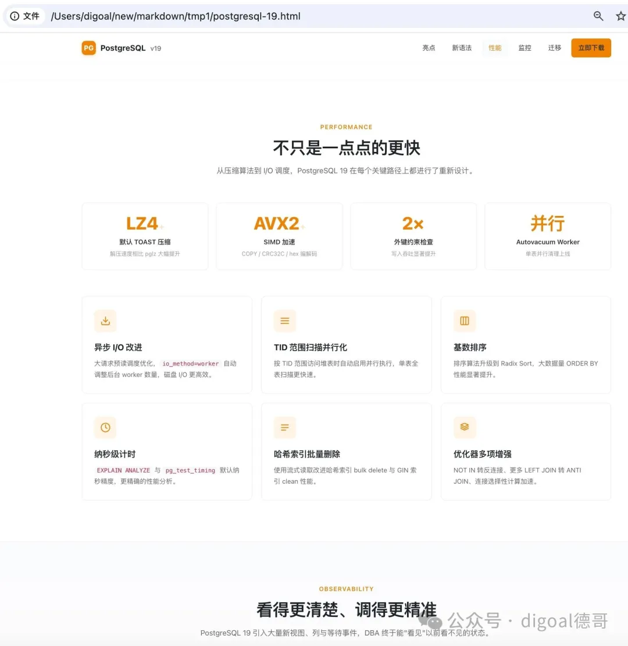
Task: Click the clock icon on 纳秒级计时 card
Action: coord(105,427)
